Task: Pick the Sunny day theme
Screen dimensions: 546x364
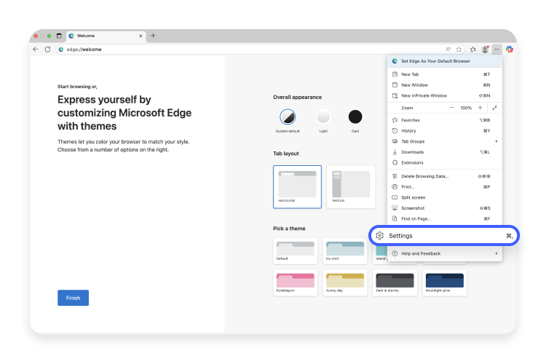Action: [345, 283]
